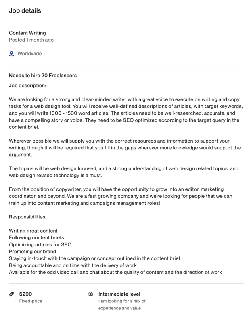Click Needs to hire 20 Freelancers text
Viewport: 251px width, 317px height.
click(x=43, y=76)
